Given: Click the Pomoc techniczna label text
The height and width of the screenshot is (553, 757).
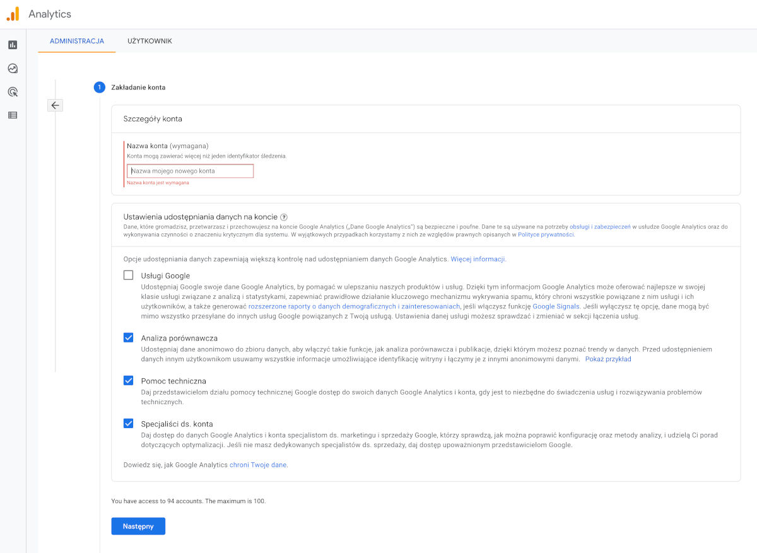Looking at the screenshot, I should (x=173, y=381).
